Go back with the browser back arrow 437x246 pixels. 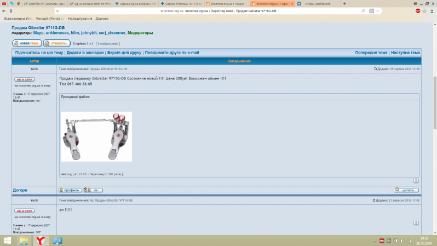(x=4, y=11)
